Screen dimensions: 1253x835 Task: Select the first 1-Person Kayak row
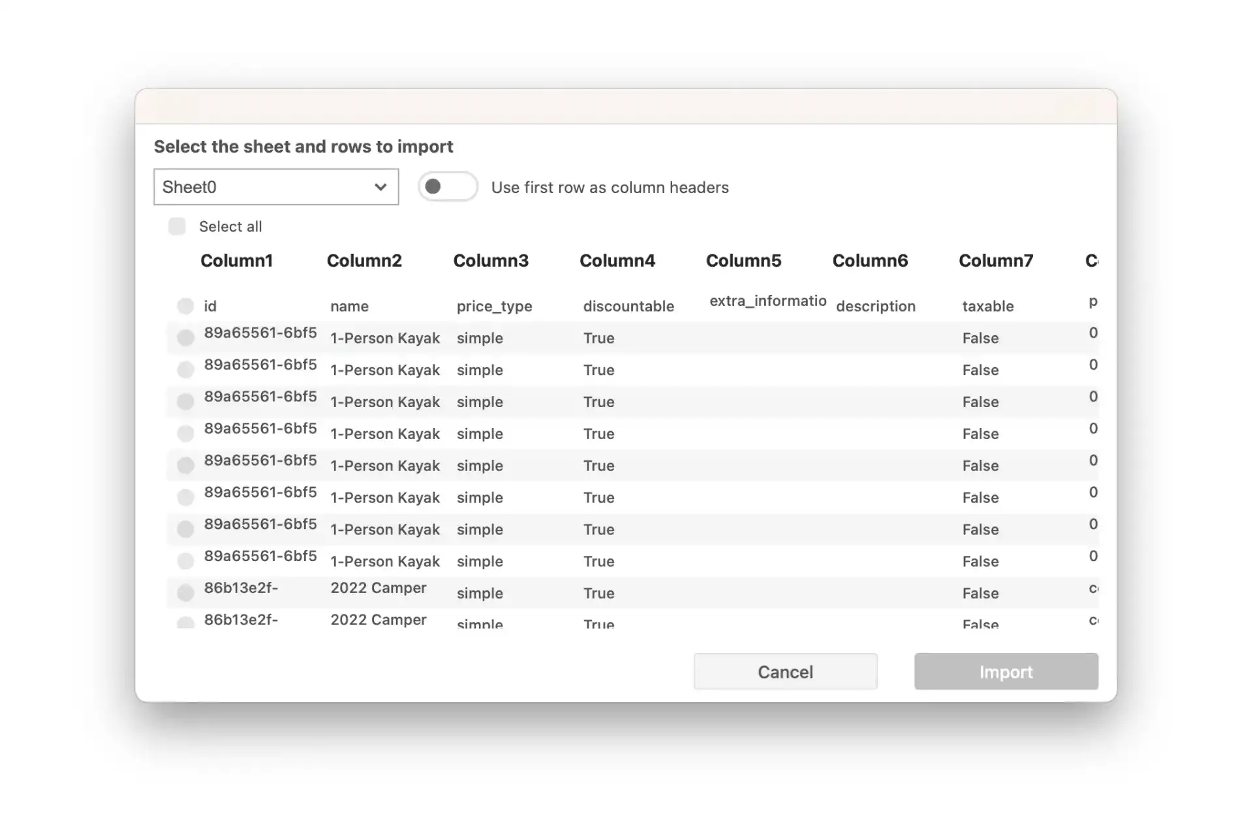(x=185, y=337)
